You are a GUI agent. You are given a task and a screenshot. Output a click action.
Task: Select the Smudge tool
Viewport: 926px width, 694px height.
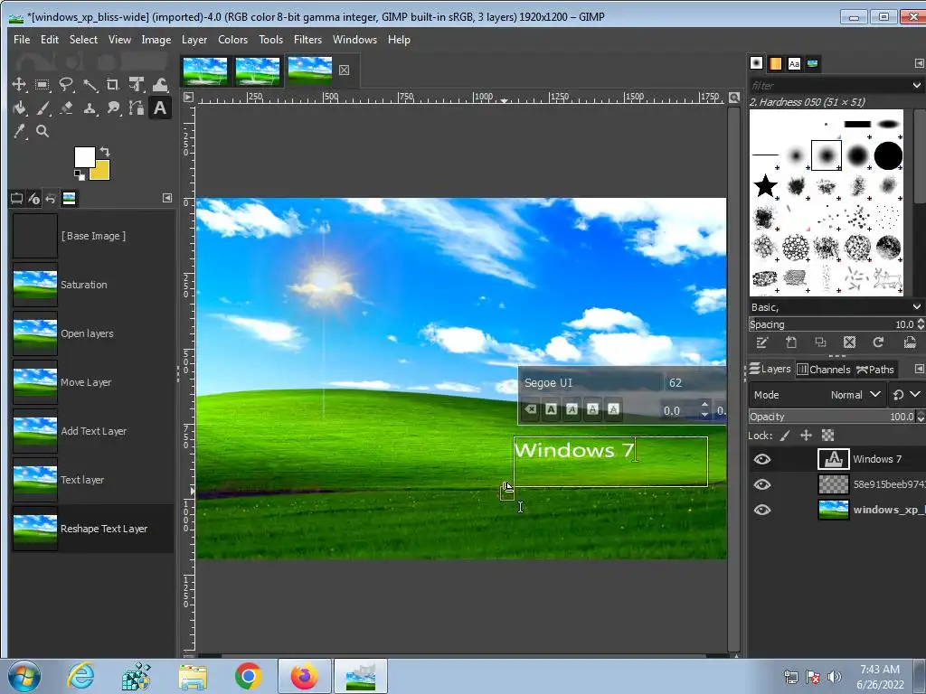pos(113,108)
